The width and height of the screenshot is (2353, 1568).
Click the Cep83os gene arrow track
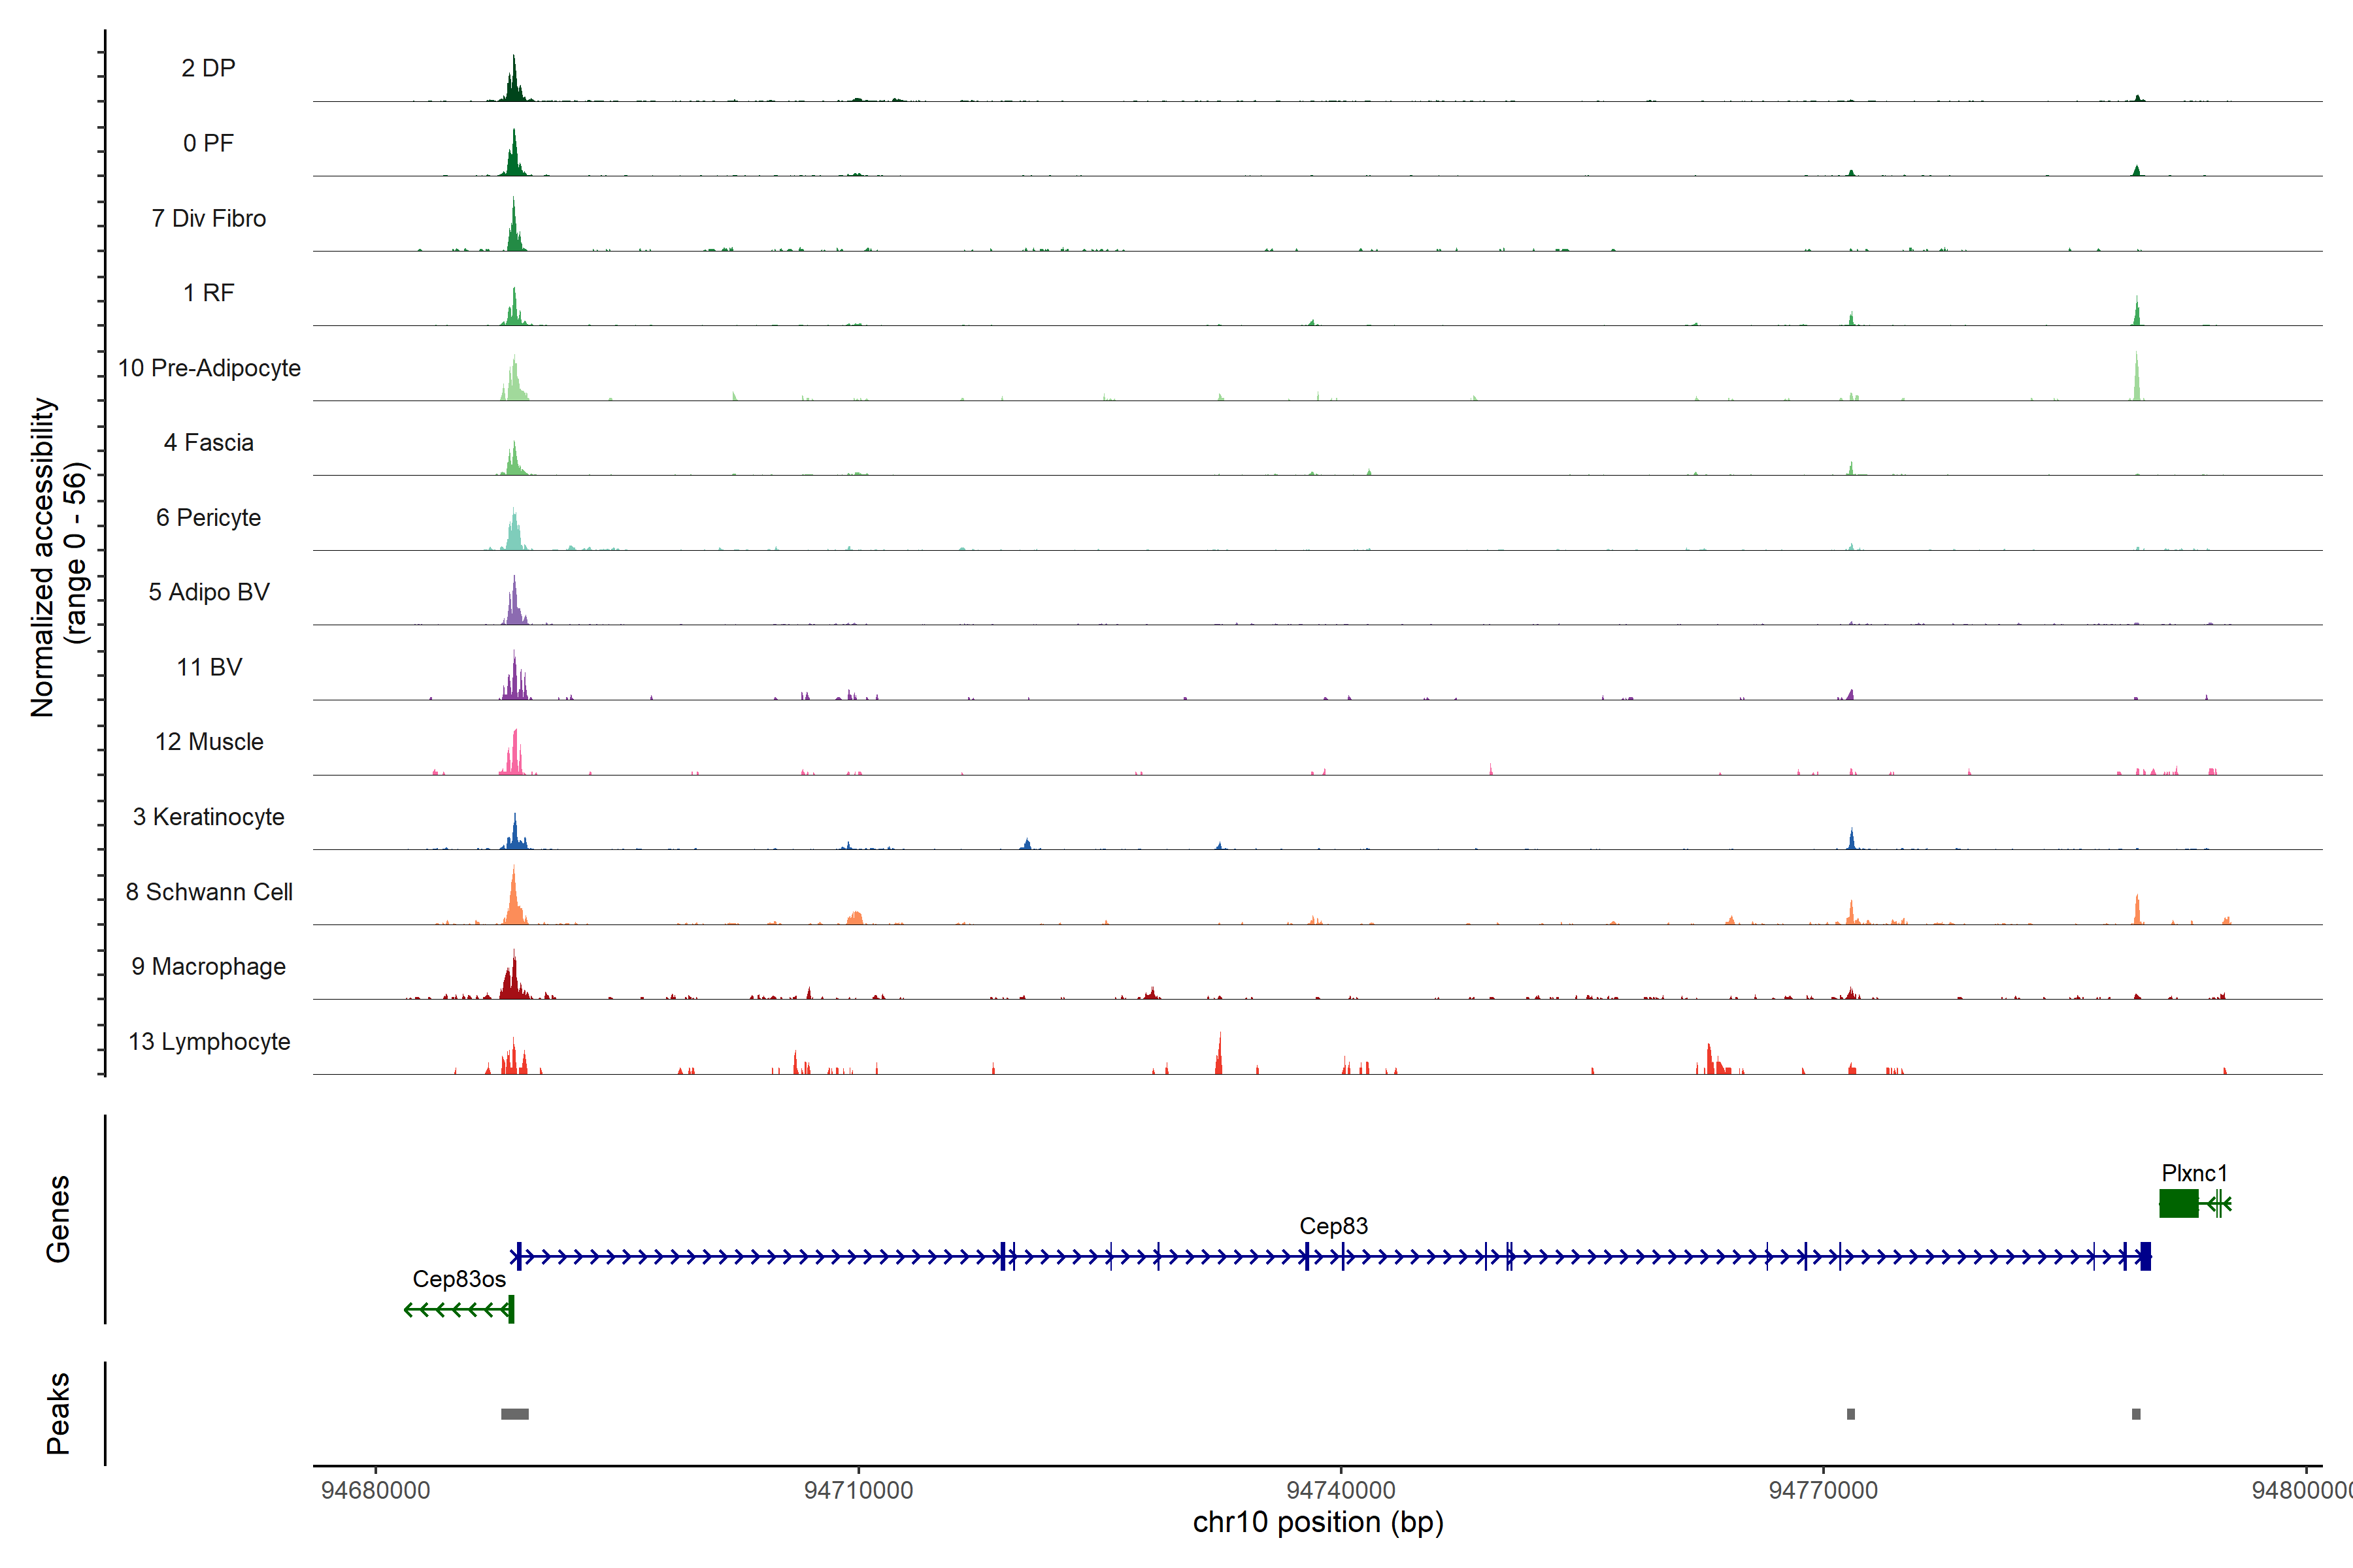457,1309
